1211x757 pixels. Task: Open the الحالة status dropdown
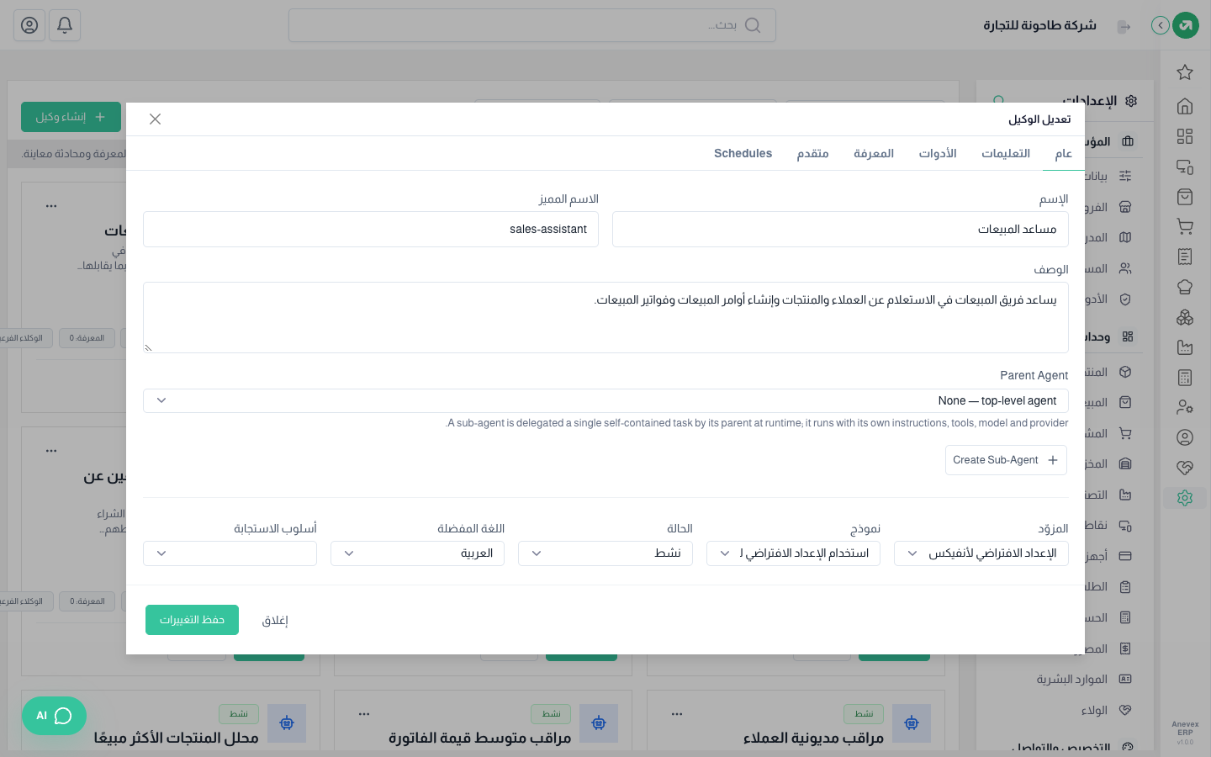coord(605,553)
